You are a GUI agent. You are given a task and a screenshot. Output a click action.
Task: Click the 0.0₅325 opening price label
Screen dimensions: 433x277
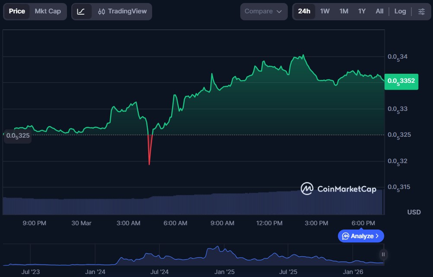18,135
